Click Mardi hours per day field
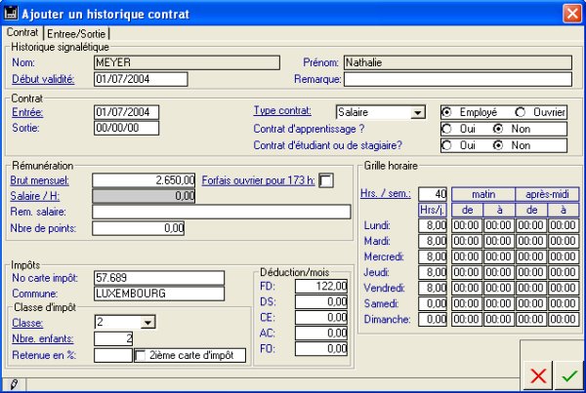Image resolution: width=586 pixels, height=393 pixels. click(433, 241)
